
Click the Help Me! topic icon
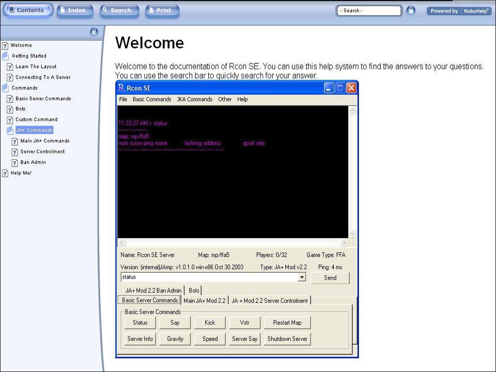pos(5,173)
